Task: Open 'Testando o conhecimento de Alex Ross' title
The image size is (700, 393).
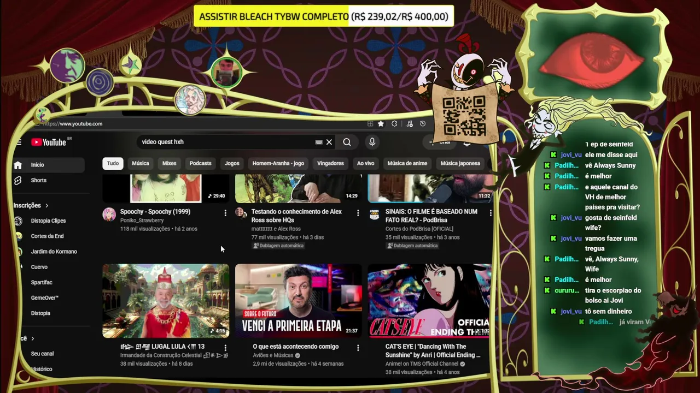Action: [x=296, y=216]
